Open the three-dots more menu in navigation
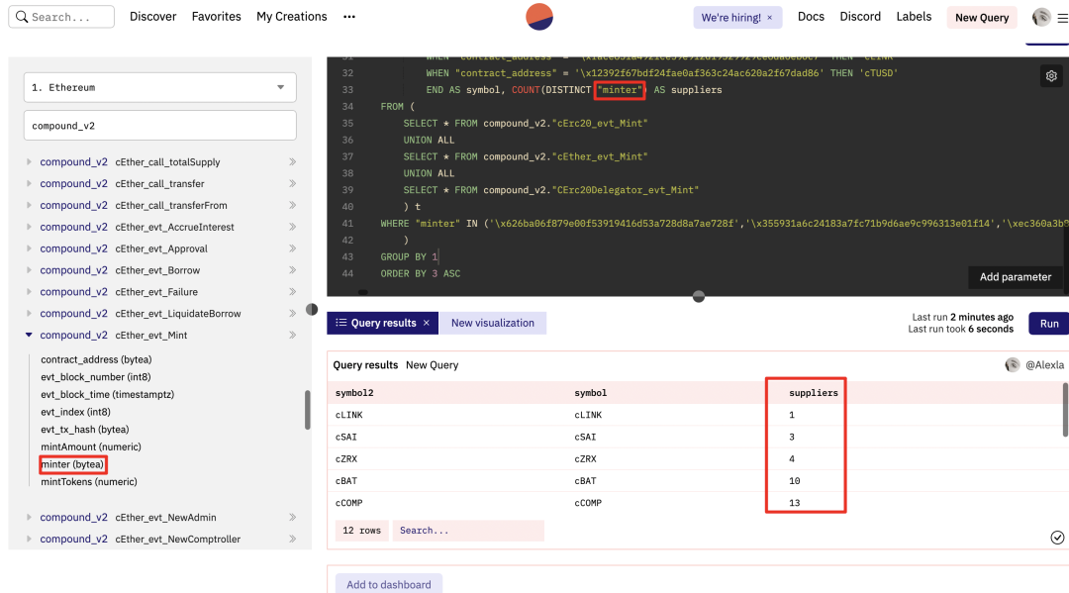Viewport: 1069px width, 593px height. pos(349,17)
